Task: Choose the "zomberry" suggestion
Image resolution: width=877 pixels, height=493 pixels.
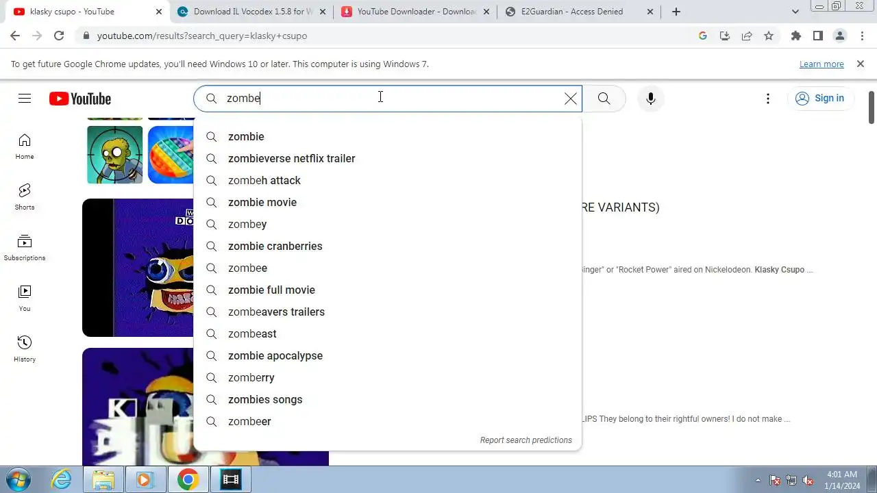Action: pyautogui.click(x=388, y=378)
